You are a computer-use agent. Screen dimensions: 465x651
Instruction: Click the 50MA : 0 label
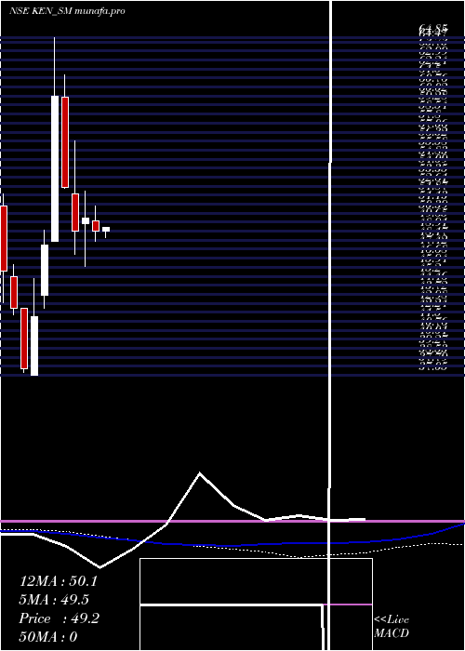[48, 637]
